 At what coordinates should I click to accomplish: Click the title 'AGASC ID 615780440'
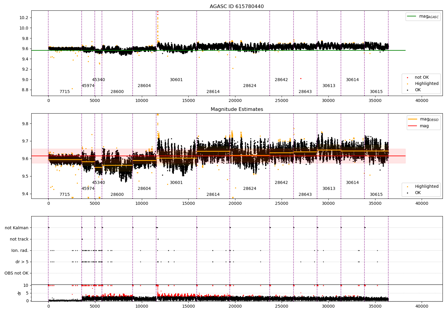click(x=237, y=7)
